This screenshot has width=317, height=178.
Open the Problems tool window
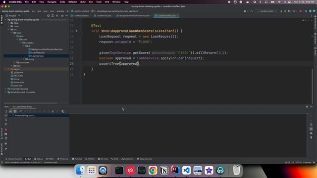coord(63,159)
